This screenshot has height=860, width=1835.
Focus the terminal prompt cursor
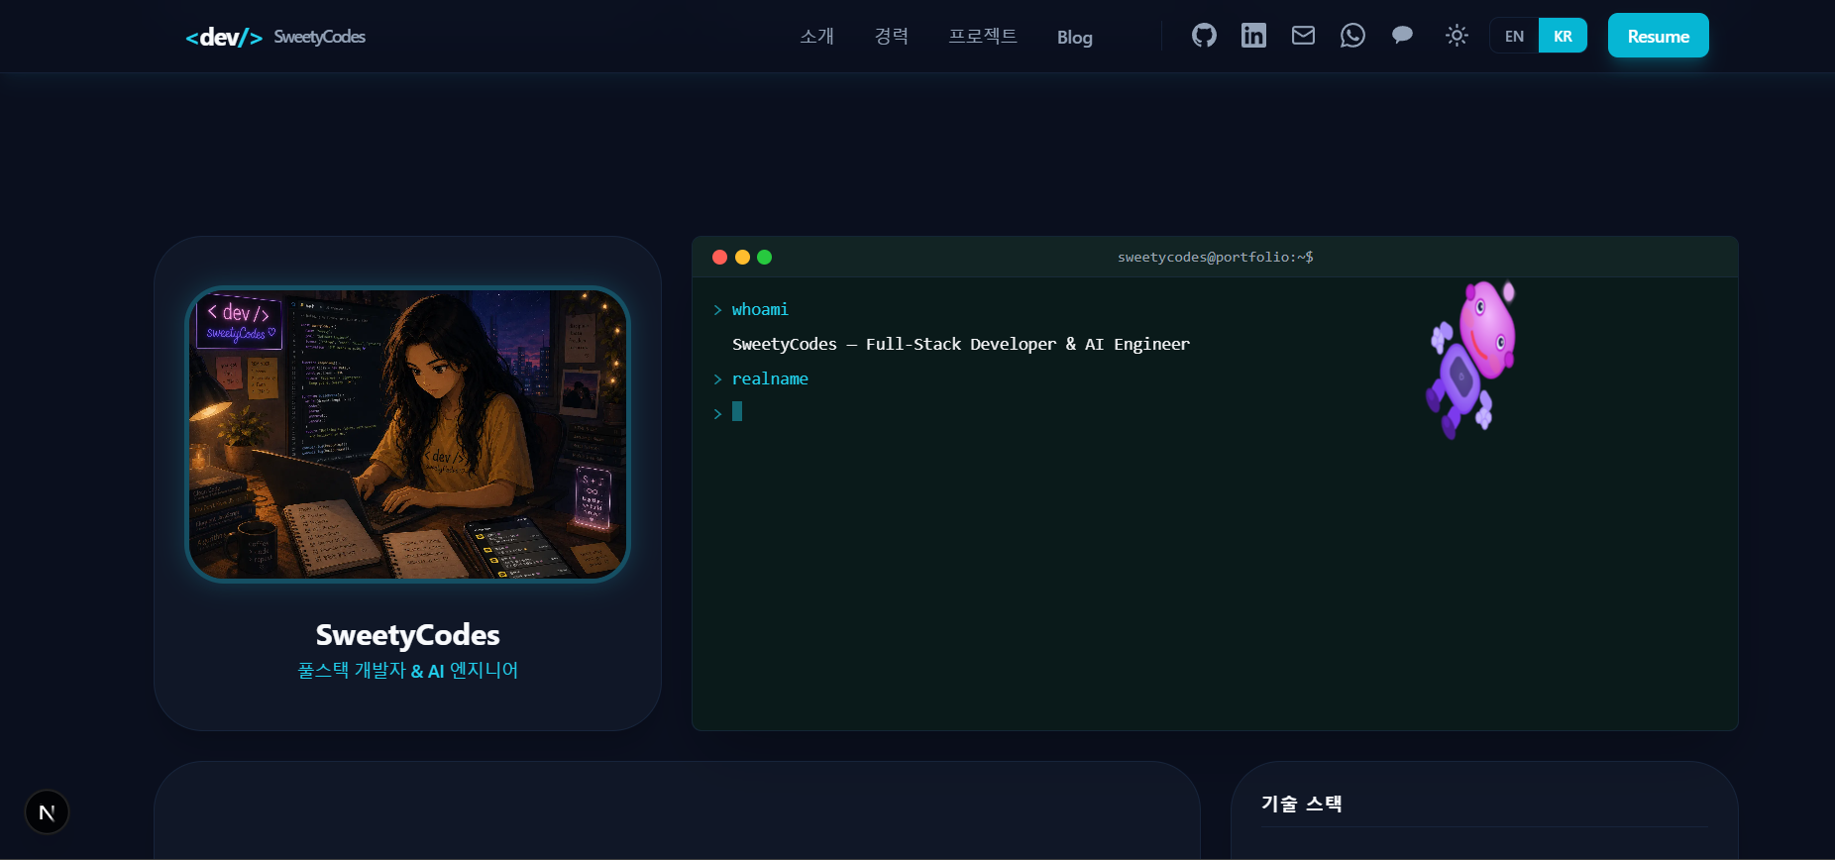point(736,411)
